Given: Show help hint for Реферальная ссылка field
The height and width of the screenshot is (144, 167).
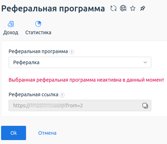Looking at the screenshot, I should click(x=62, y=95).
